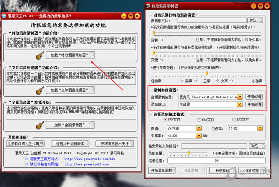
Task: Minimize the 特效混音录制器 window
Action: coord(253,6)
